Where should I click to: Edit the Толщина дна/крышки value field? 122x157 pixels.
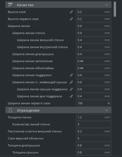(94, 145)
